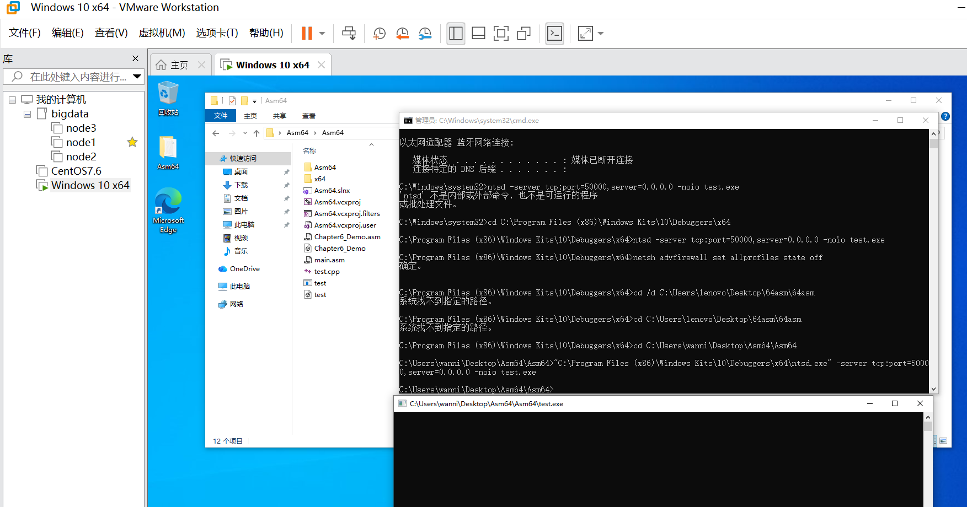Toggle the console view button
The width and height of the screenshot is (967, 507).
coord(554,34)
